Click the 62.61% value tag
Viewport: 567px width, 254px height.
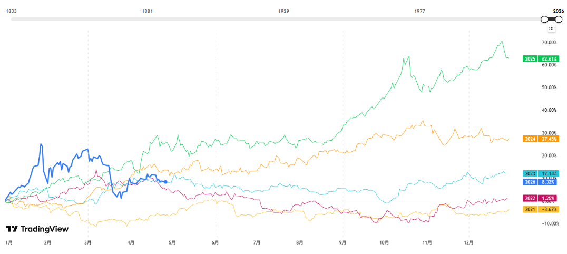pos(548,59)
